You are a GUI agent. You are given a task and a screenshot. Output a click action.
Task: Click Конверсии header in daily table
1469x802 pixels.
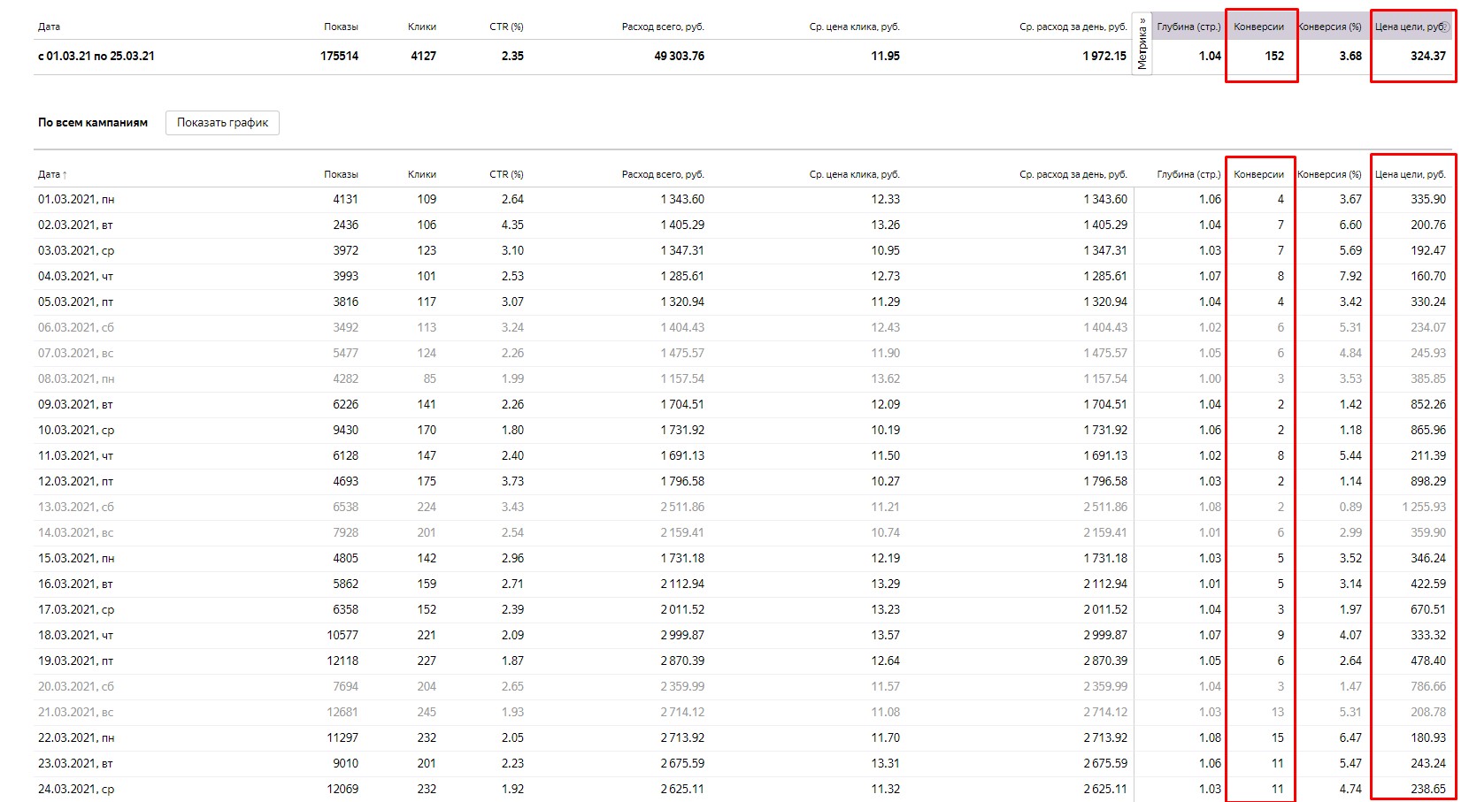(x=1258, y=174)
